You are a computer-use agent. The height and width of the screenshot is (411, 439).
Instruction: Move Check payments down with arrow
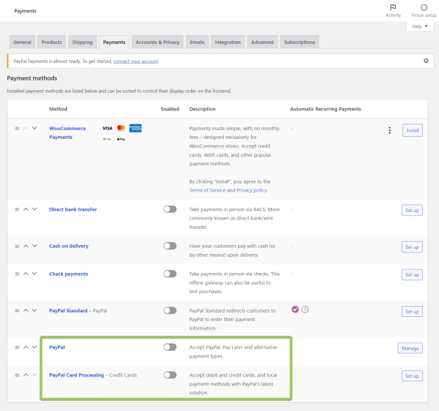[x=34, y=274]
